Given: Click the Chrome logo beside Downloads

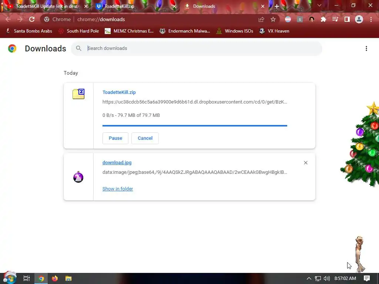Looking at the screenshot, I should coord(12,48).
